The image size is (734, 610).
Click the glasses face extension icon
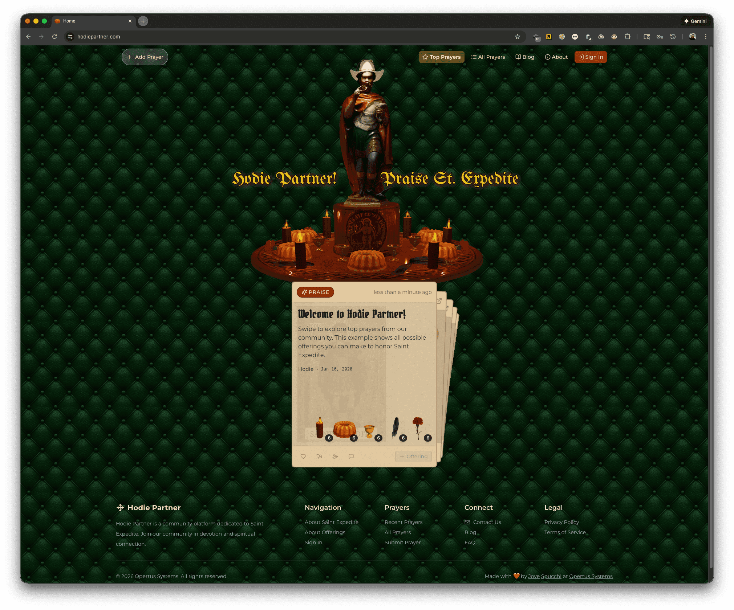(x=614, y=37)
